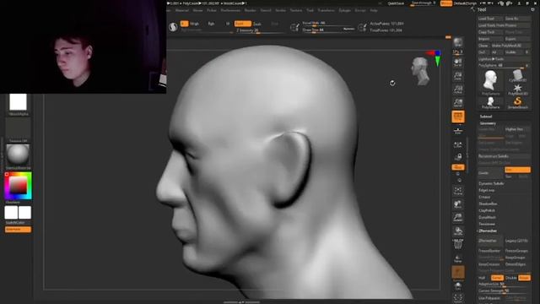Click the Ghost icon
The height and width of the screenshot is (304, 540).
458,285
